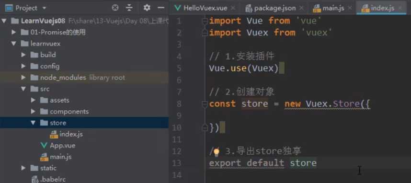Viewport: 411px width, 183px height.
Task: Hide the Project panel with minus icon
Action: click(x=160, y=8)
